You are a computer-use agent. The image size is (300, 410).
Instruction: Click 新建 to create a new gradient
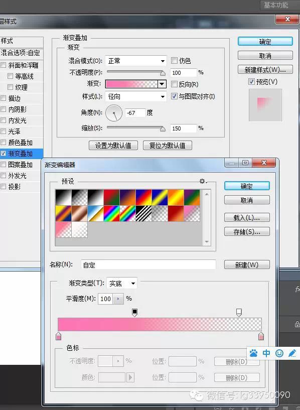(x=247, y=264)
